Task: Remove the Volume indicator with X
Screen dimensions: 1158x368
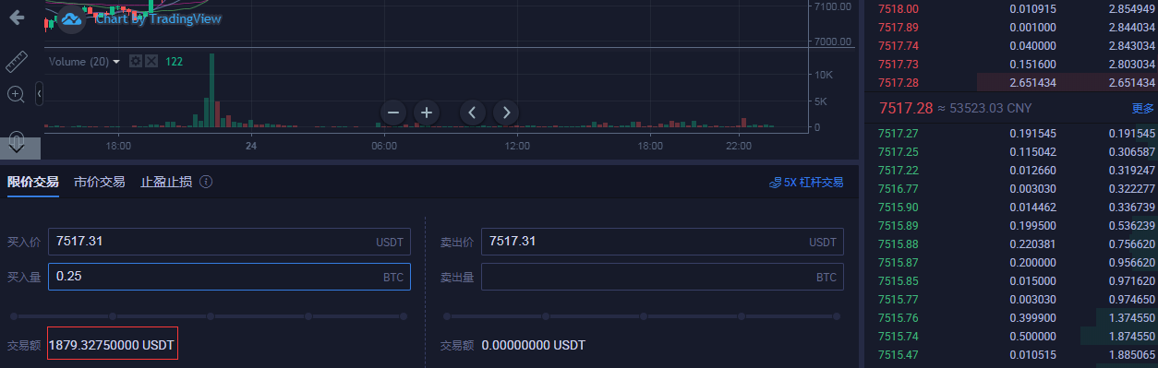Action: (151, 61)
